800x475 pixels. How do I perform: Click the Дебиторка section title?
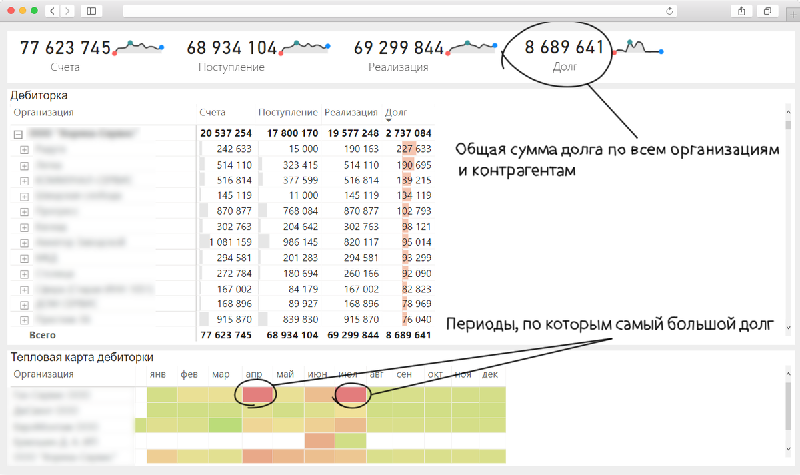[39, 95]
